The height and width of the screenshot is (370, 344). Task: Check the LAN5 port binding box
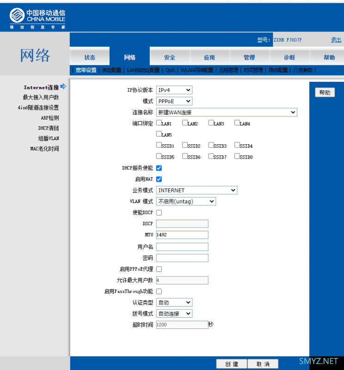point(159,134)
